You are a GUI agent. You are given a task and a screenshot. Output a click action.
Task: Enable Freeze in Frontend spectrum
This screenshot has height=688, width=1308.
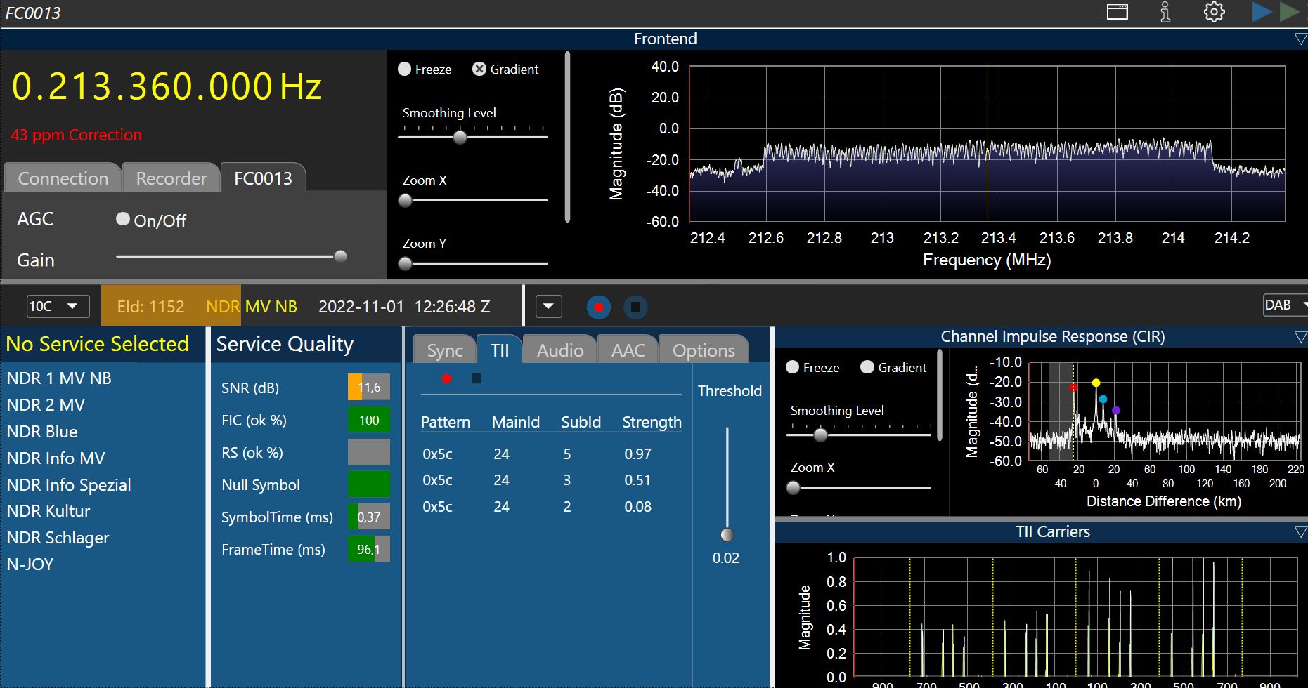[x=405, y=69]
